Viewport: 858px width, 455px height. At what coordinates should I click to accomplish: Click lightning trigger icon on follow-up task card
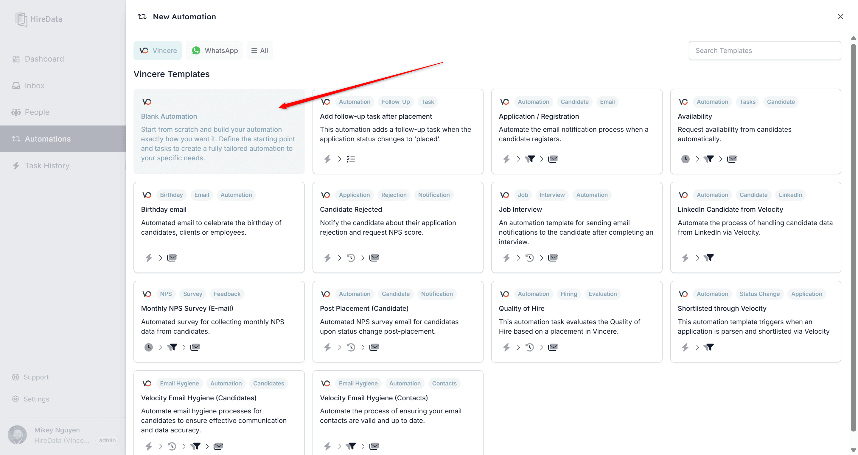tap(327, 159)
